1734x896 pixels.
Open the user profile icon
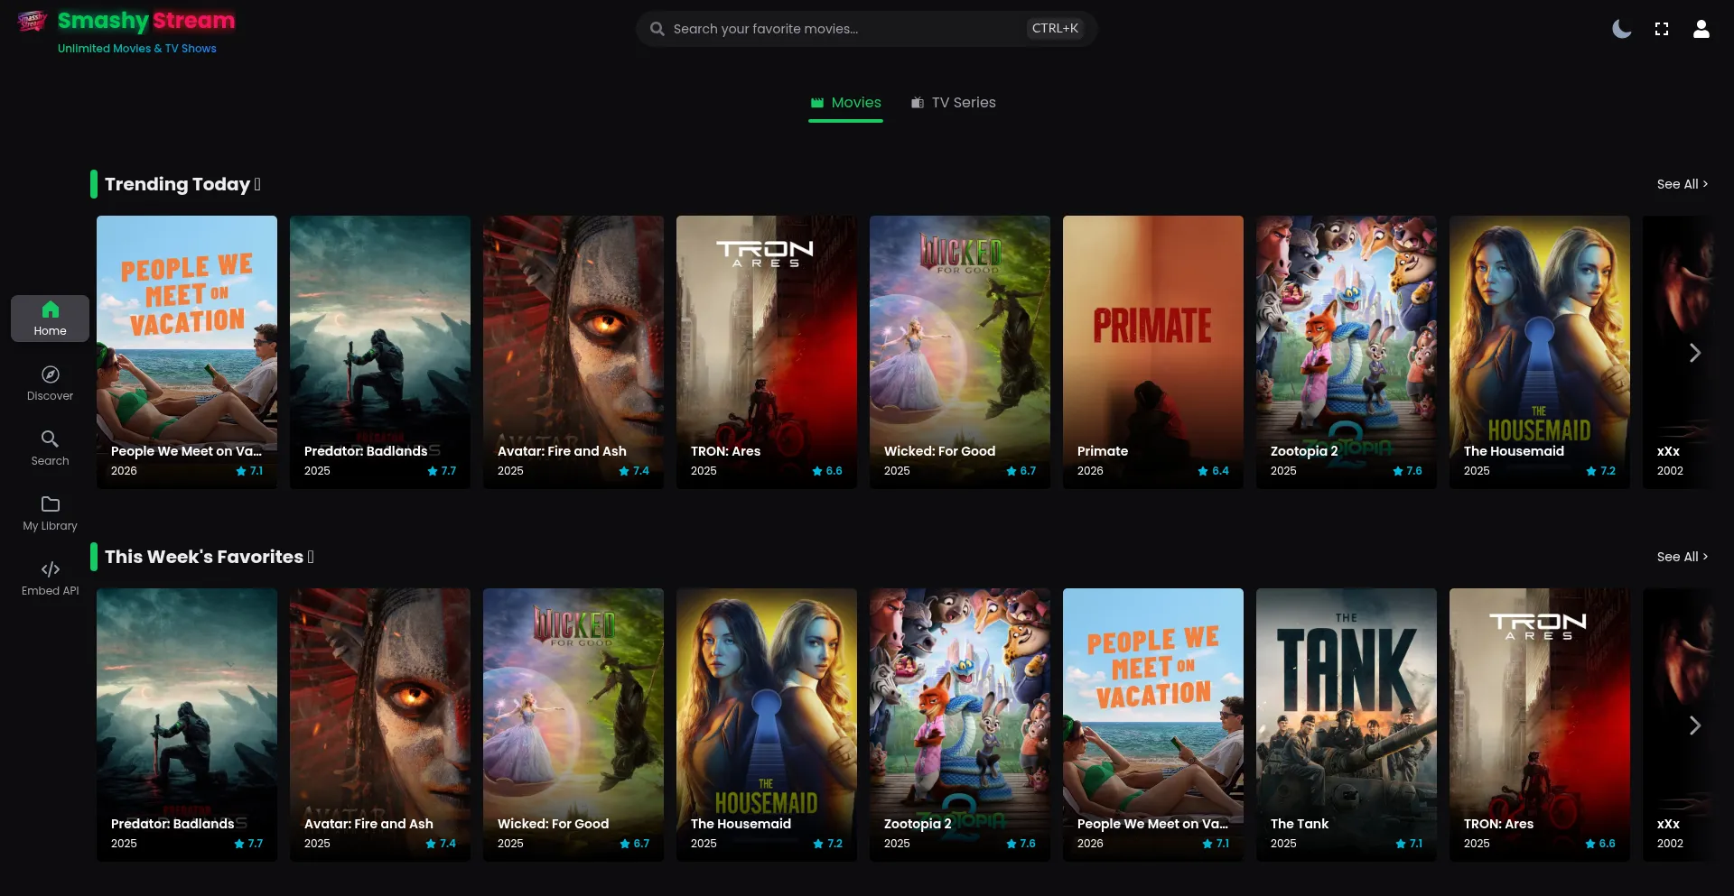(x=1701, y=29)
